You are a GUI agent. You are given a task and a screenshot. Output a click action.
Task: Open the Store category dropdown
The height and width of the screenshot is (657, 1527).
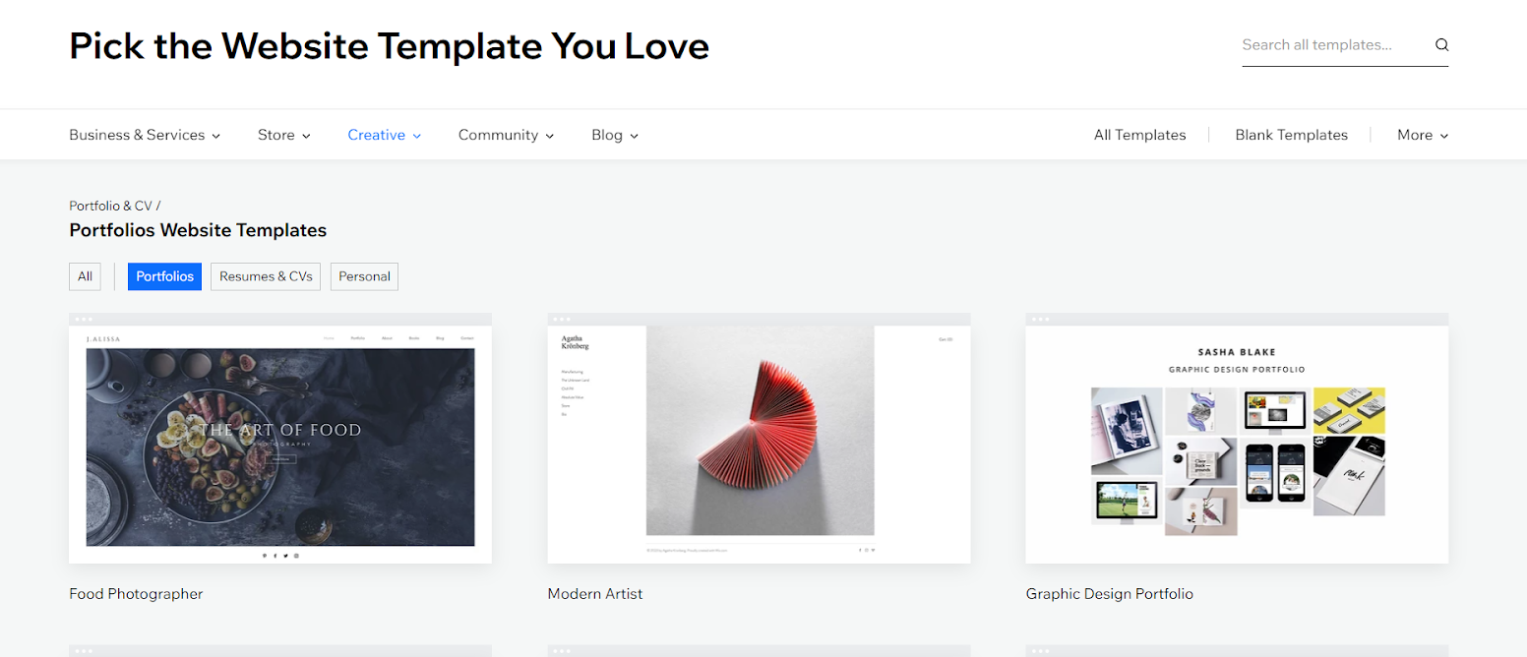[283, 135]
